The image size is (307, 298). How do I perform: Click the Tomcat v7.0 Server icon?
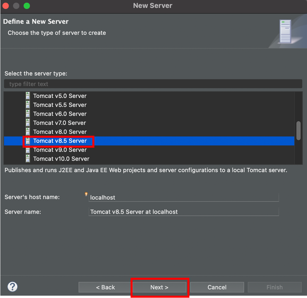tap(28, 123)
